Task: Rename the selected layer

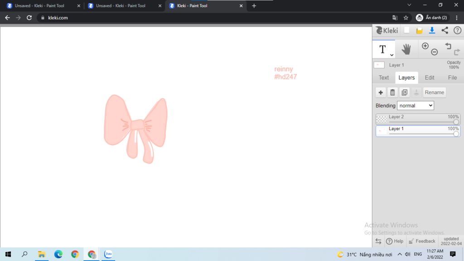Action: 435,92
